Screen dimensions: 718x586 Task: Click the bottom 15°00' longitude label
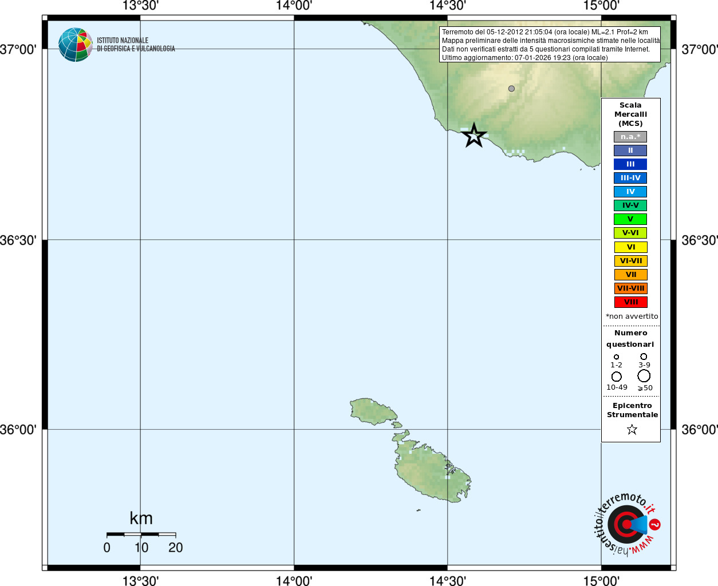(601, 580)
